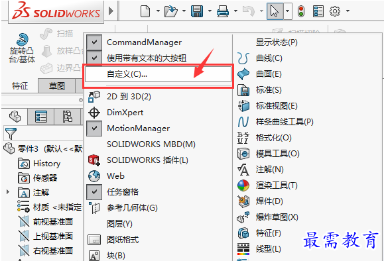Open the Options gear dropdown arrow

pos(348,11)
